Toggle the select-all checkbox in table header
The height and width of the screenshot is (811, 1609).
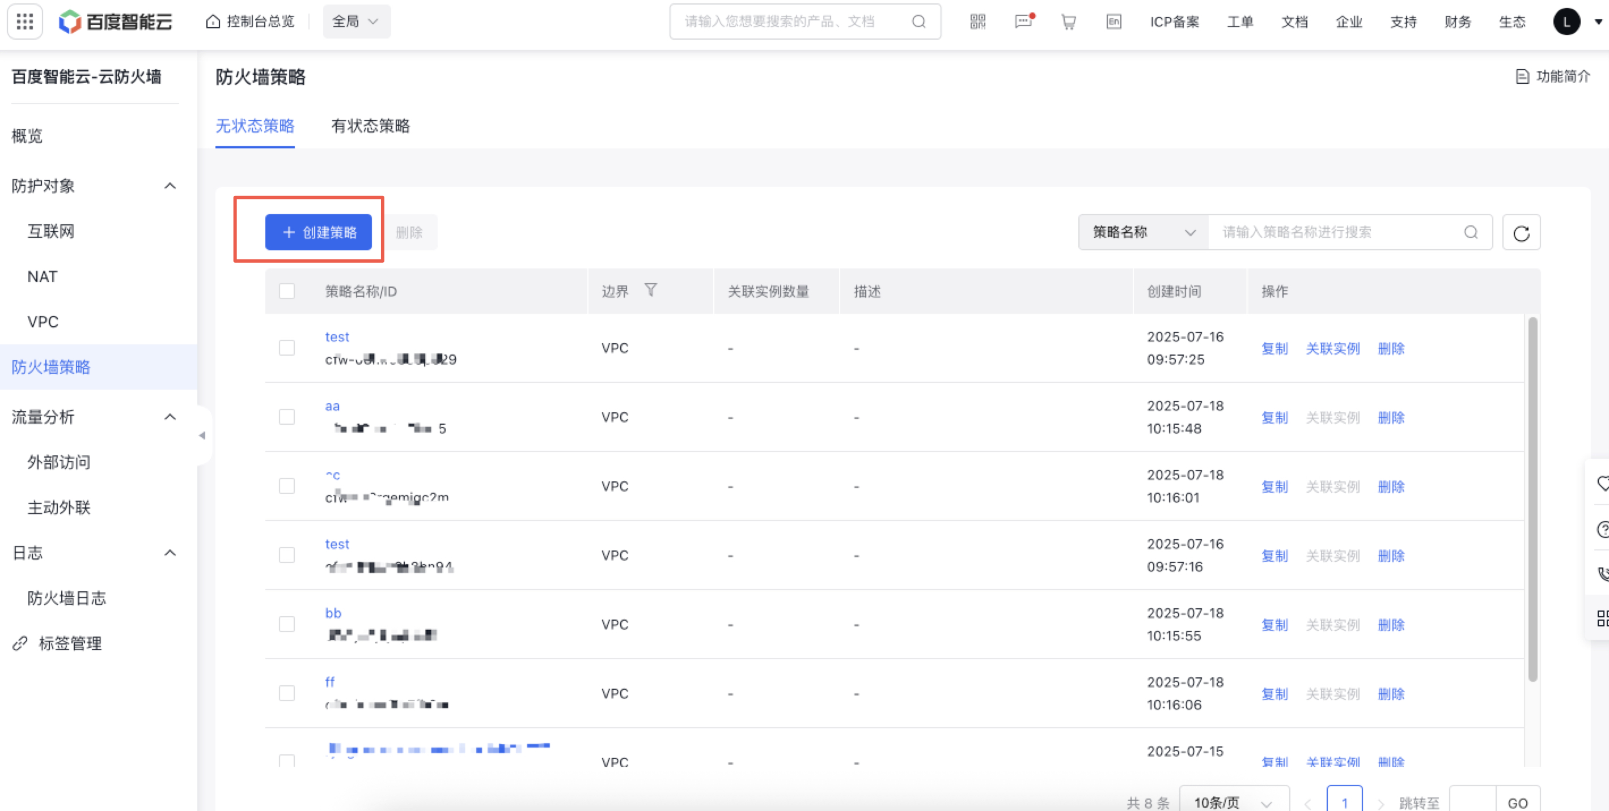point(287,291)
